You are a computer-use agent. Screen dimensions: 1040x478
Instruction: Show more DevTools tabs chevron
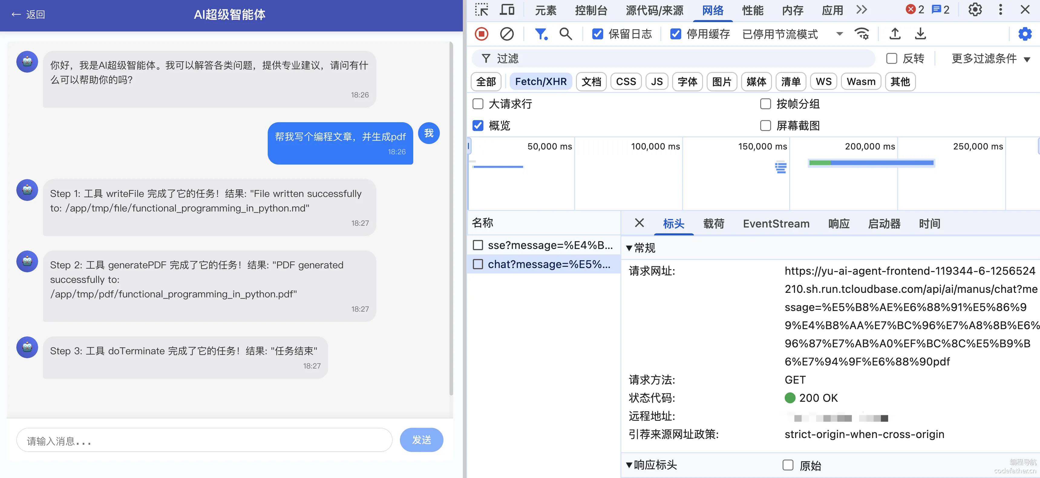click(x=861, y=10)
